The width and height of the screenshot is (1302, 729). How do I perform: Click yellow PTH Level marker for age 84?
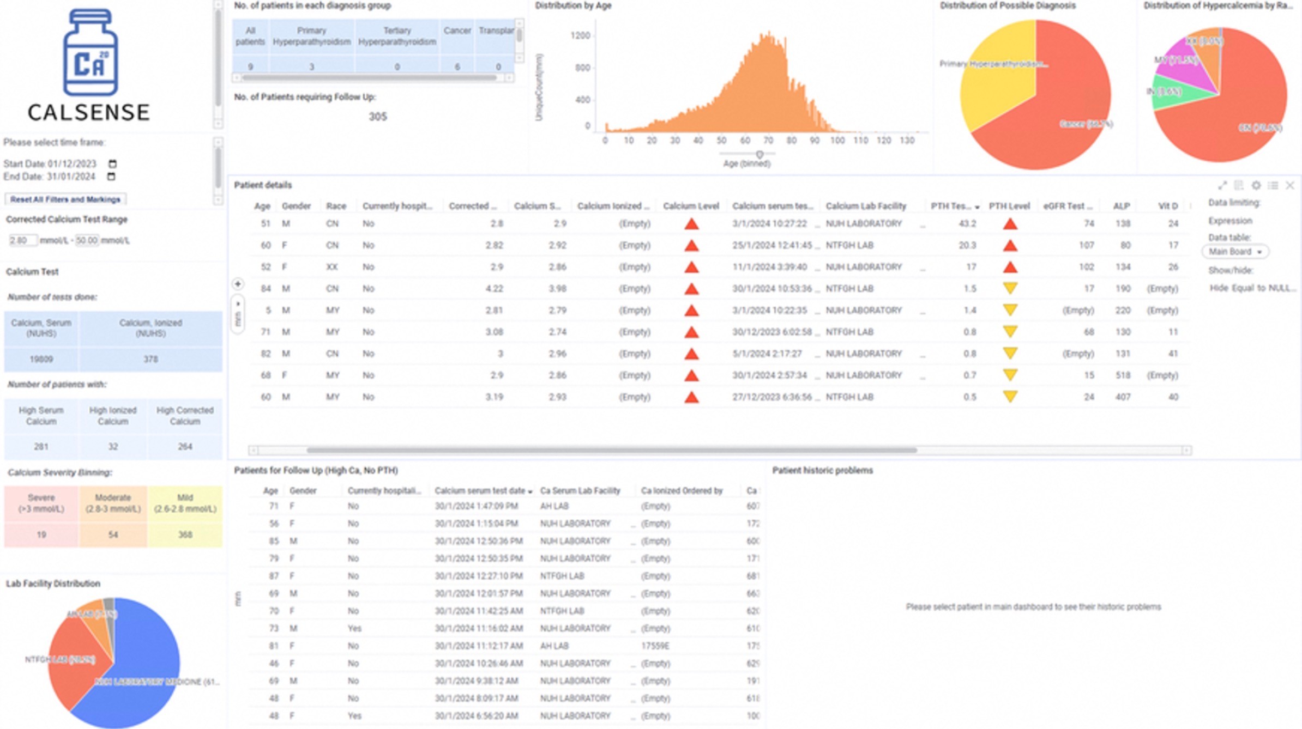(1010, 288)
